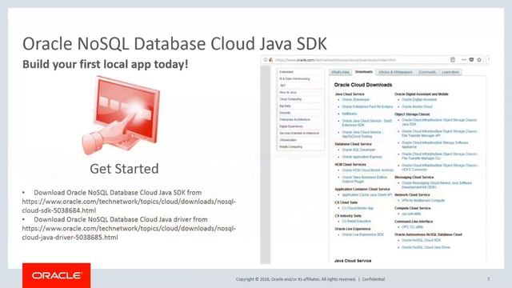512x288 pixels.
Task: Open Object Storage Classic Java SDK link
Action: pyautogui.click(x=439, y=122)
